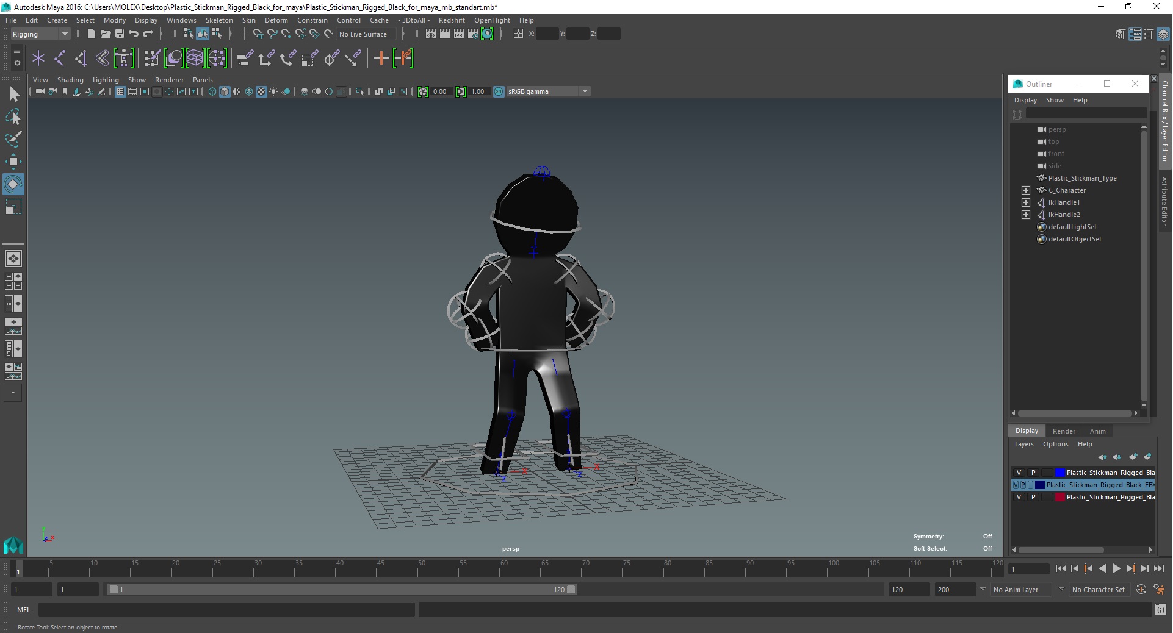This screenshot has width=1173, height=633.
Task: Undo the last action via arrow icon
Action: click(134, 34)
